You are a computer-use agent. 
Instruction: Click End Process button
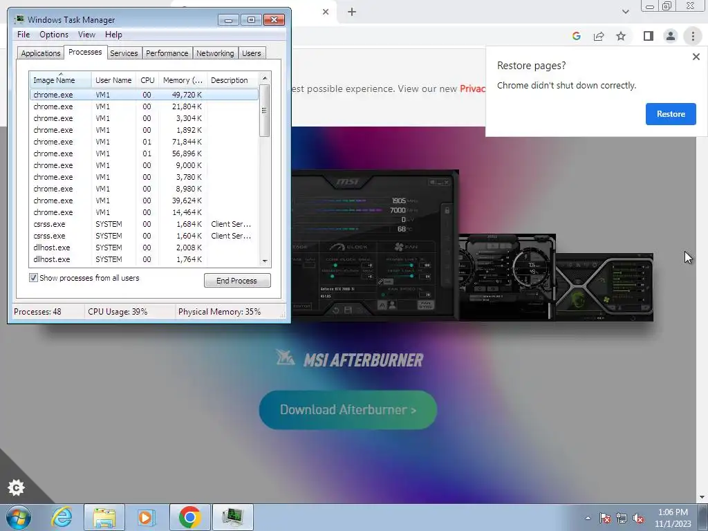pyautogui.click(x=237, y=281)
